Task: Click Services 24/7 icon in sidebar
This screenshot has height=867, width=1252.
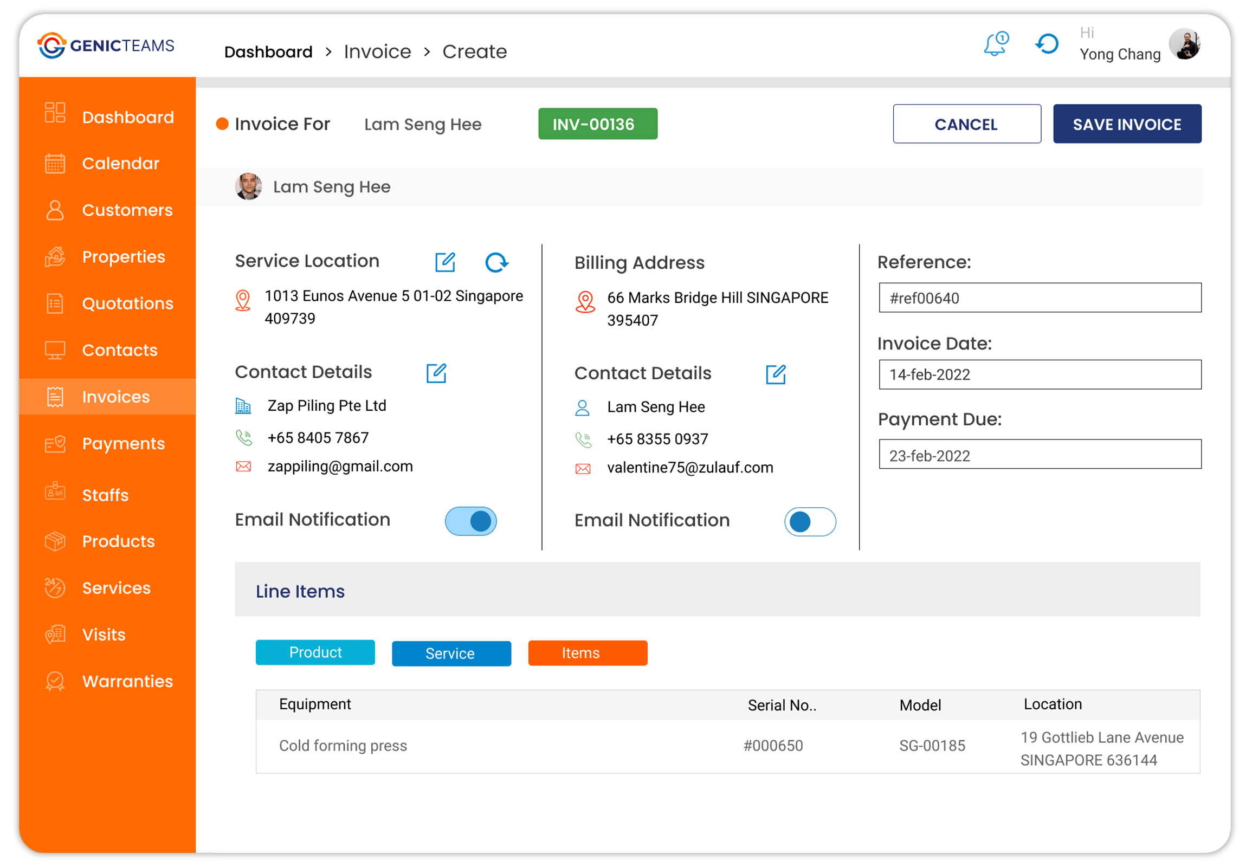Action: click(55, 588)
